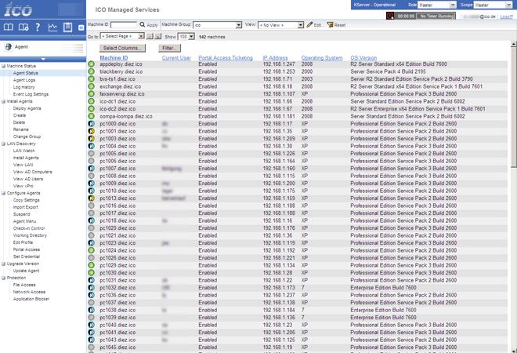Collapse the Protection tree group
Viewport: 517px width, 353px height.
pyautogui.click(x=3, y=278)
